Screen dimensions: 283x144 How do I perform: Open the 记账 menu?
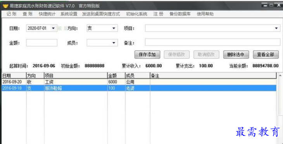point(12,14)
